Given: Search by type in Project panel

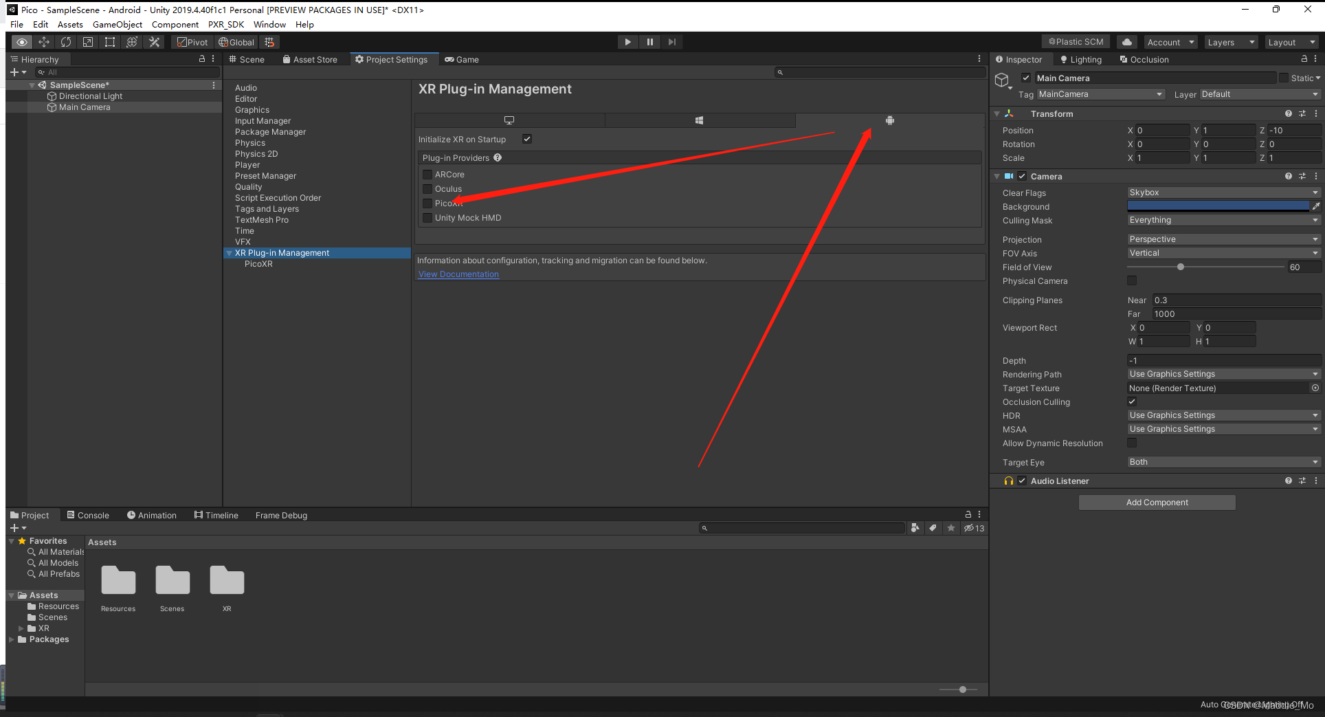Looking at the screenshot, I should (x=915, y=528).
